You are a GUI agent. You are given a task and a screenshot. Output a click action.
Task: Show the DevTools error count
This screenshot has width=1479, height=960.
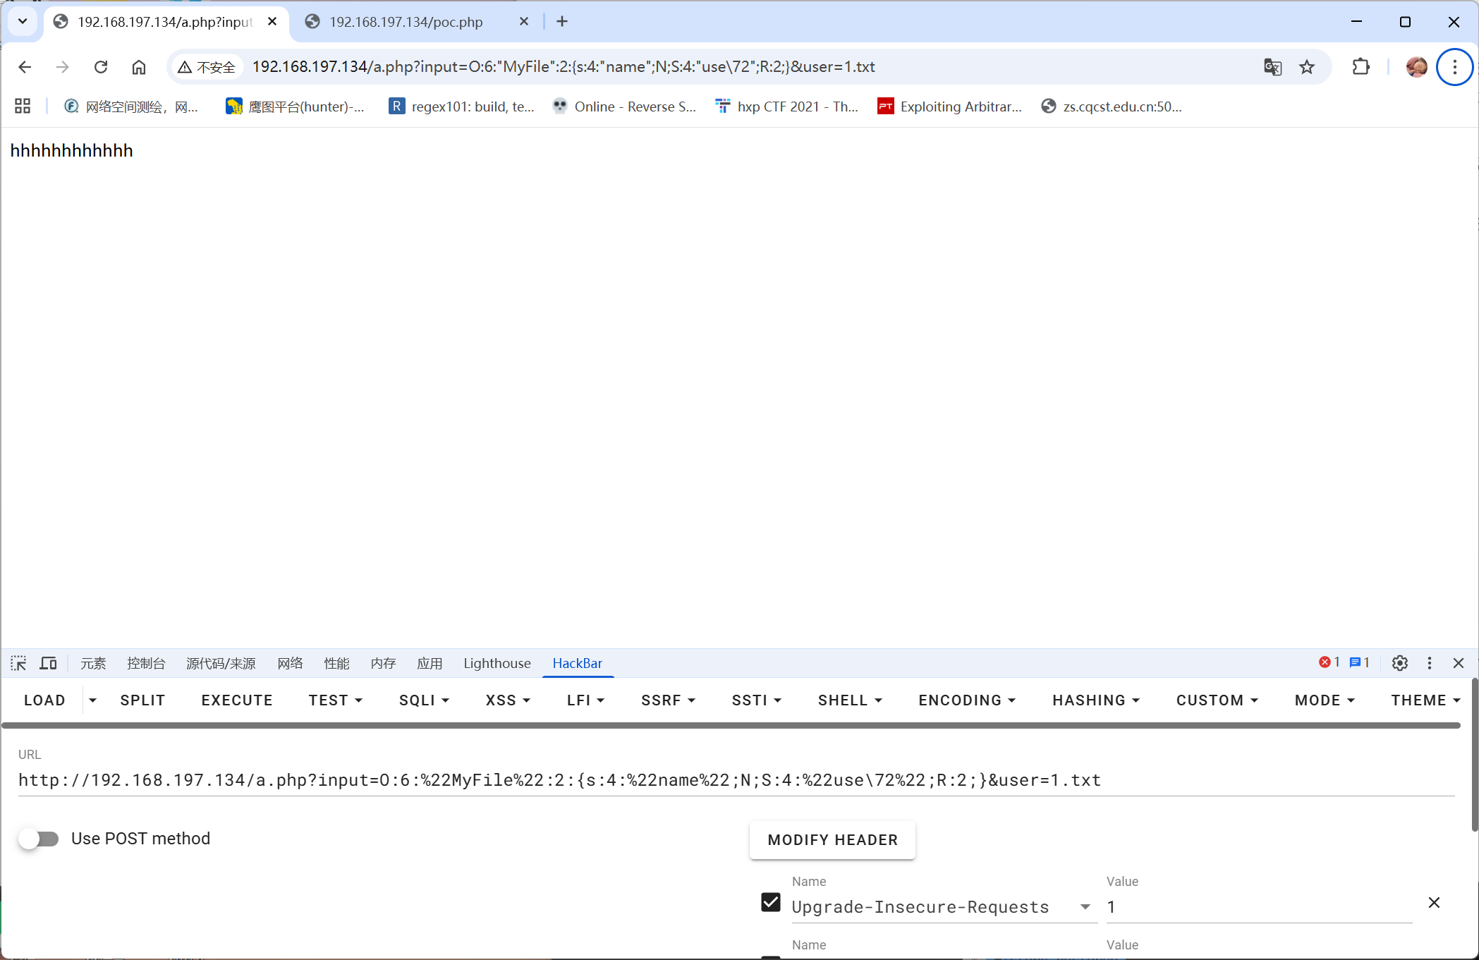click(1329, 662)
